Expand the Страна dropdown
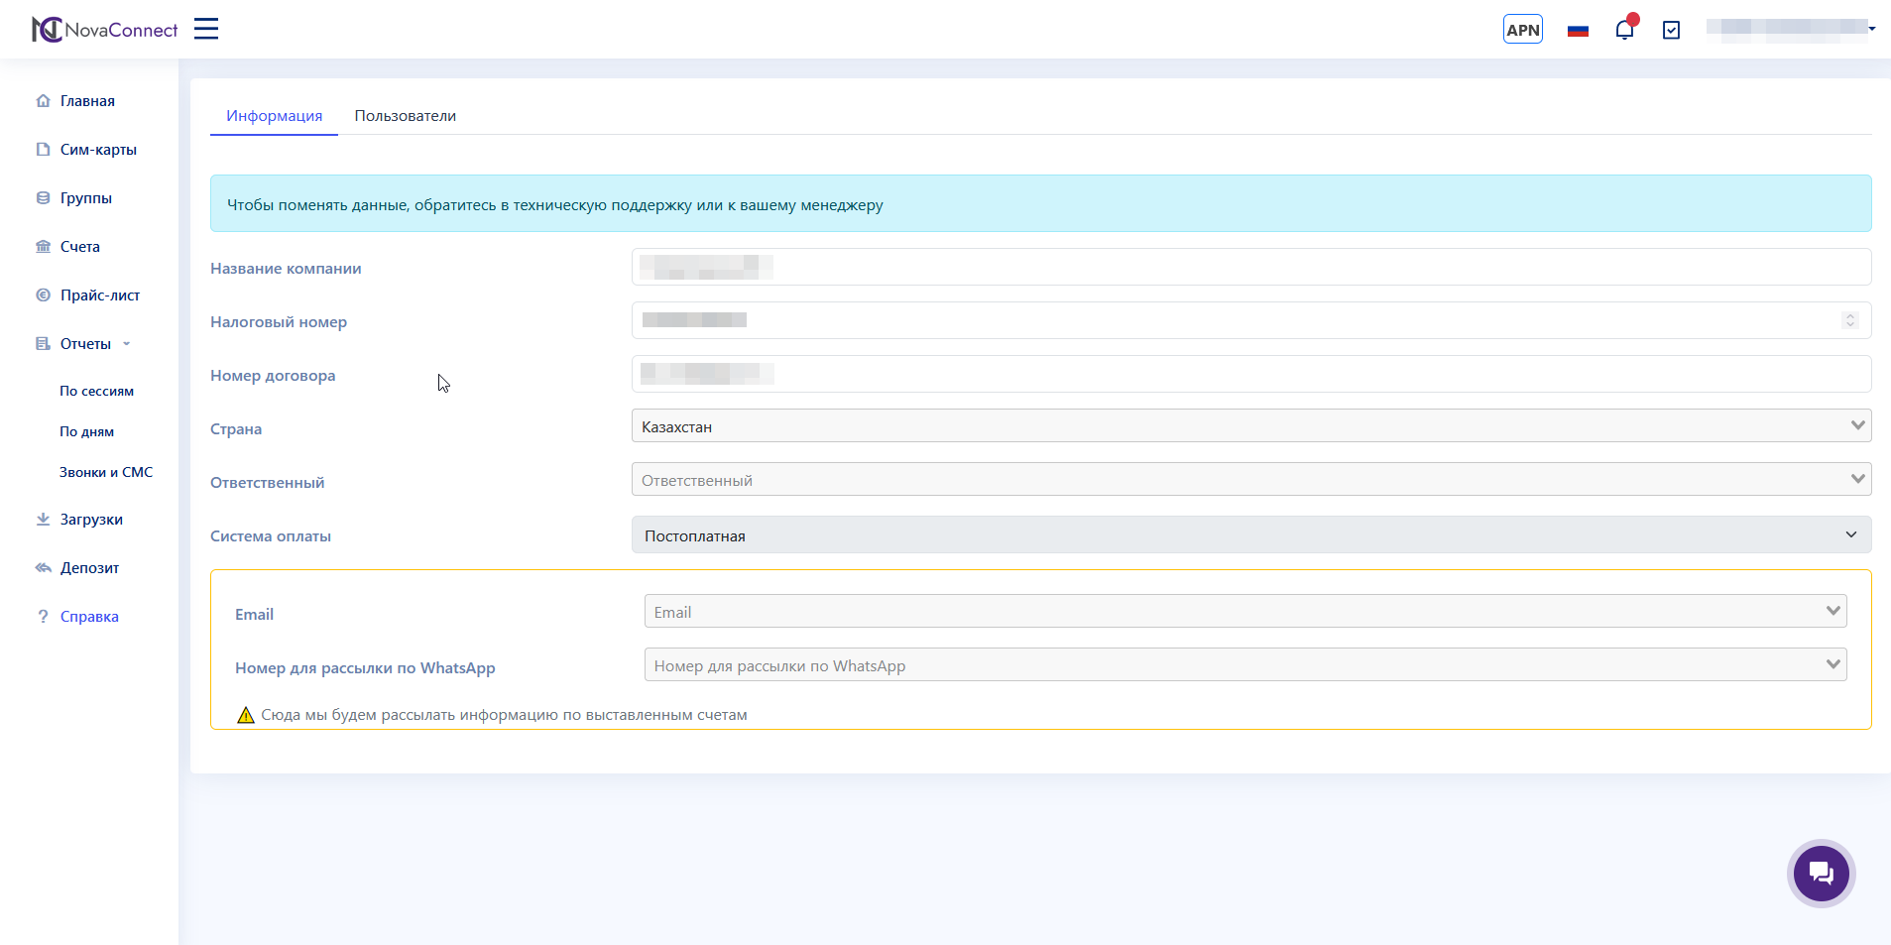The width and height of the screenshot is (1891, 945). [1250, 426]
